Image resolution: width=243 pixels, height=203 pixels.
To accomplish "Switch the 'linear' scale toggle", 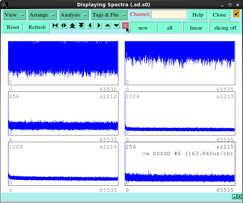I will (x=196, y=27).
